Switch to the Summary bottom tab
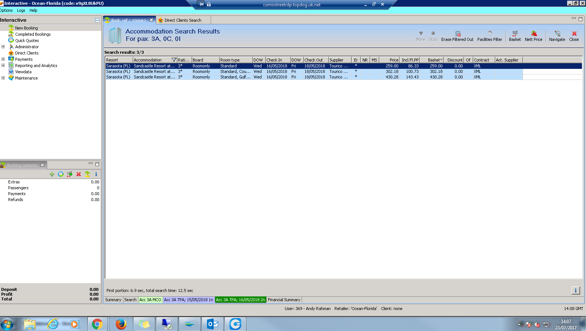Viewport: 586px width, 331px height. (113, 300)
